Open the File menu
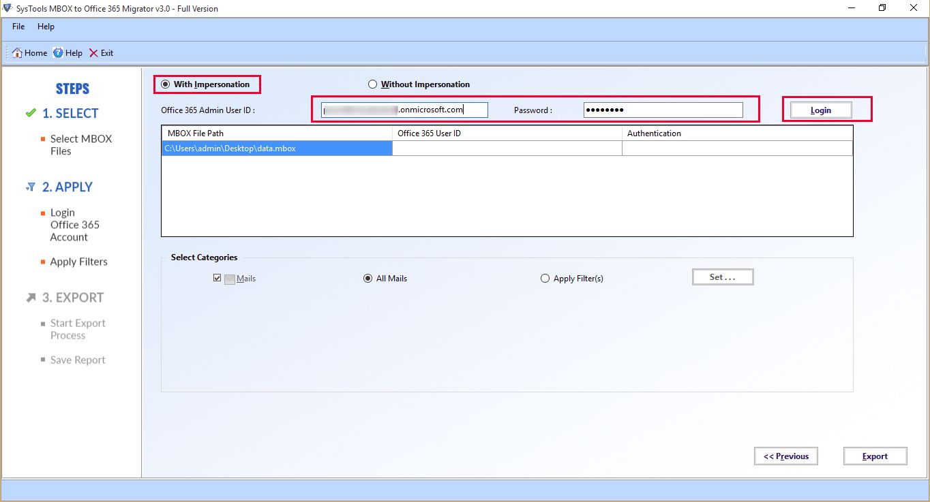The image size is (930, 502). (x=18, y=27)
